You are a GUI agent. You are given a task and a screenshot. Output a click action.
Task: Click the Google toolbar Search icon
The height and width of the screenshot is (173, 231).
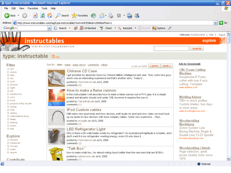(x=56, y=28)
